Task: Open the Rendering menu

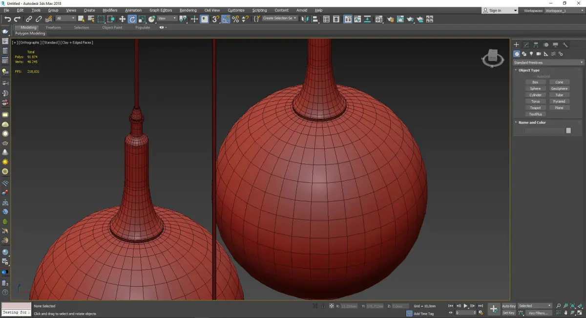Action: (x=188, y=10)
